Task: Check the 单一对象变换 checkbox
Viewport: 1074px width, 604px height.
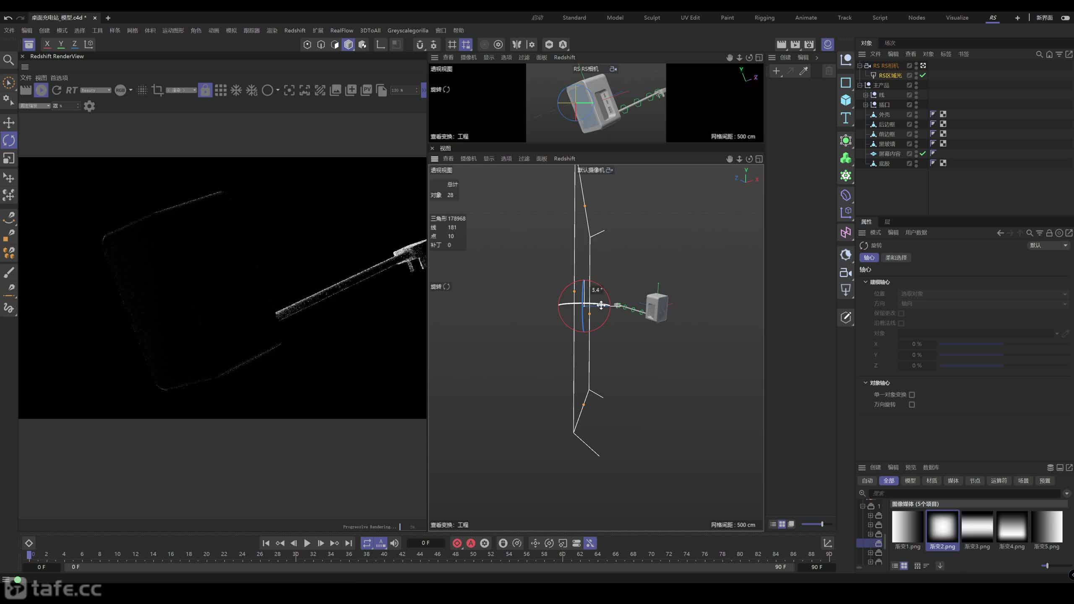Action: pos(912,395)
